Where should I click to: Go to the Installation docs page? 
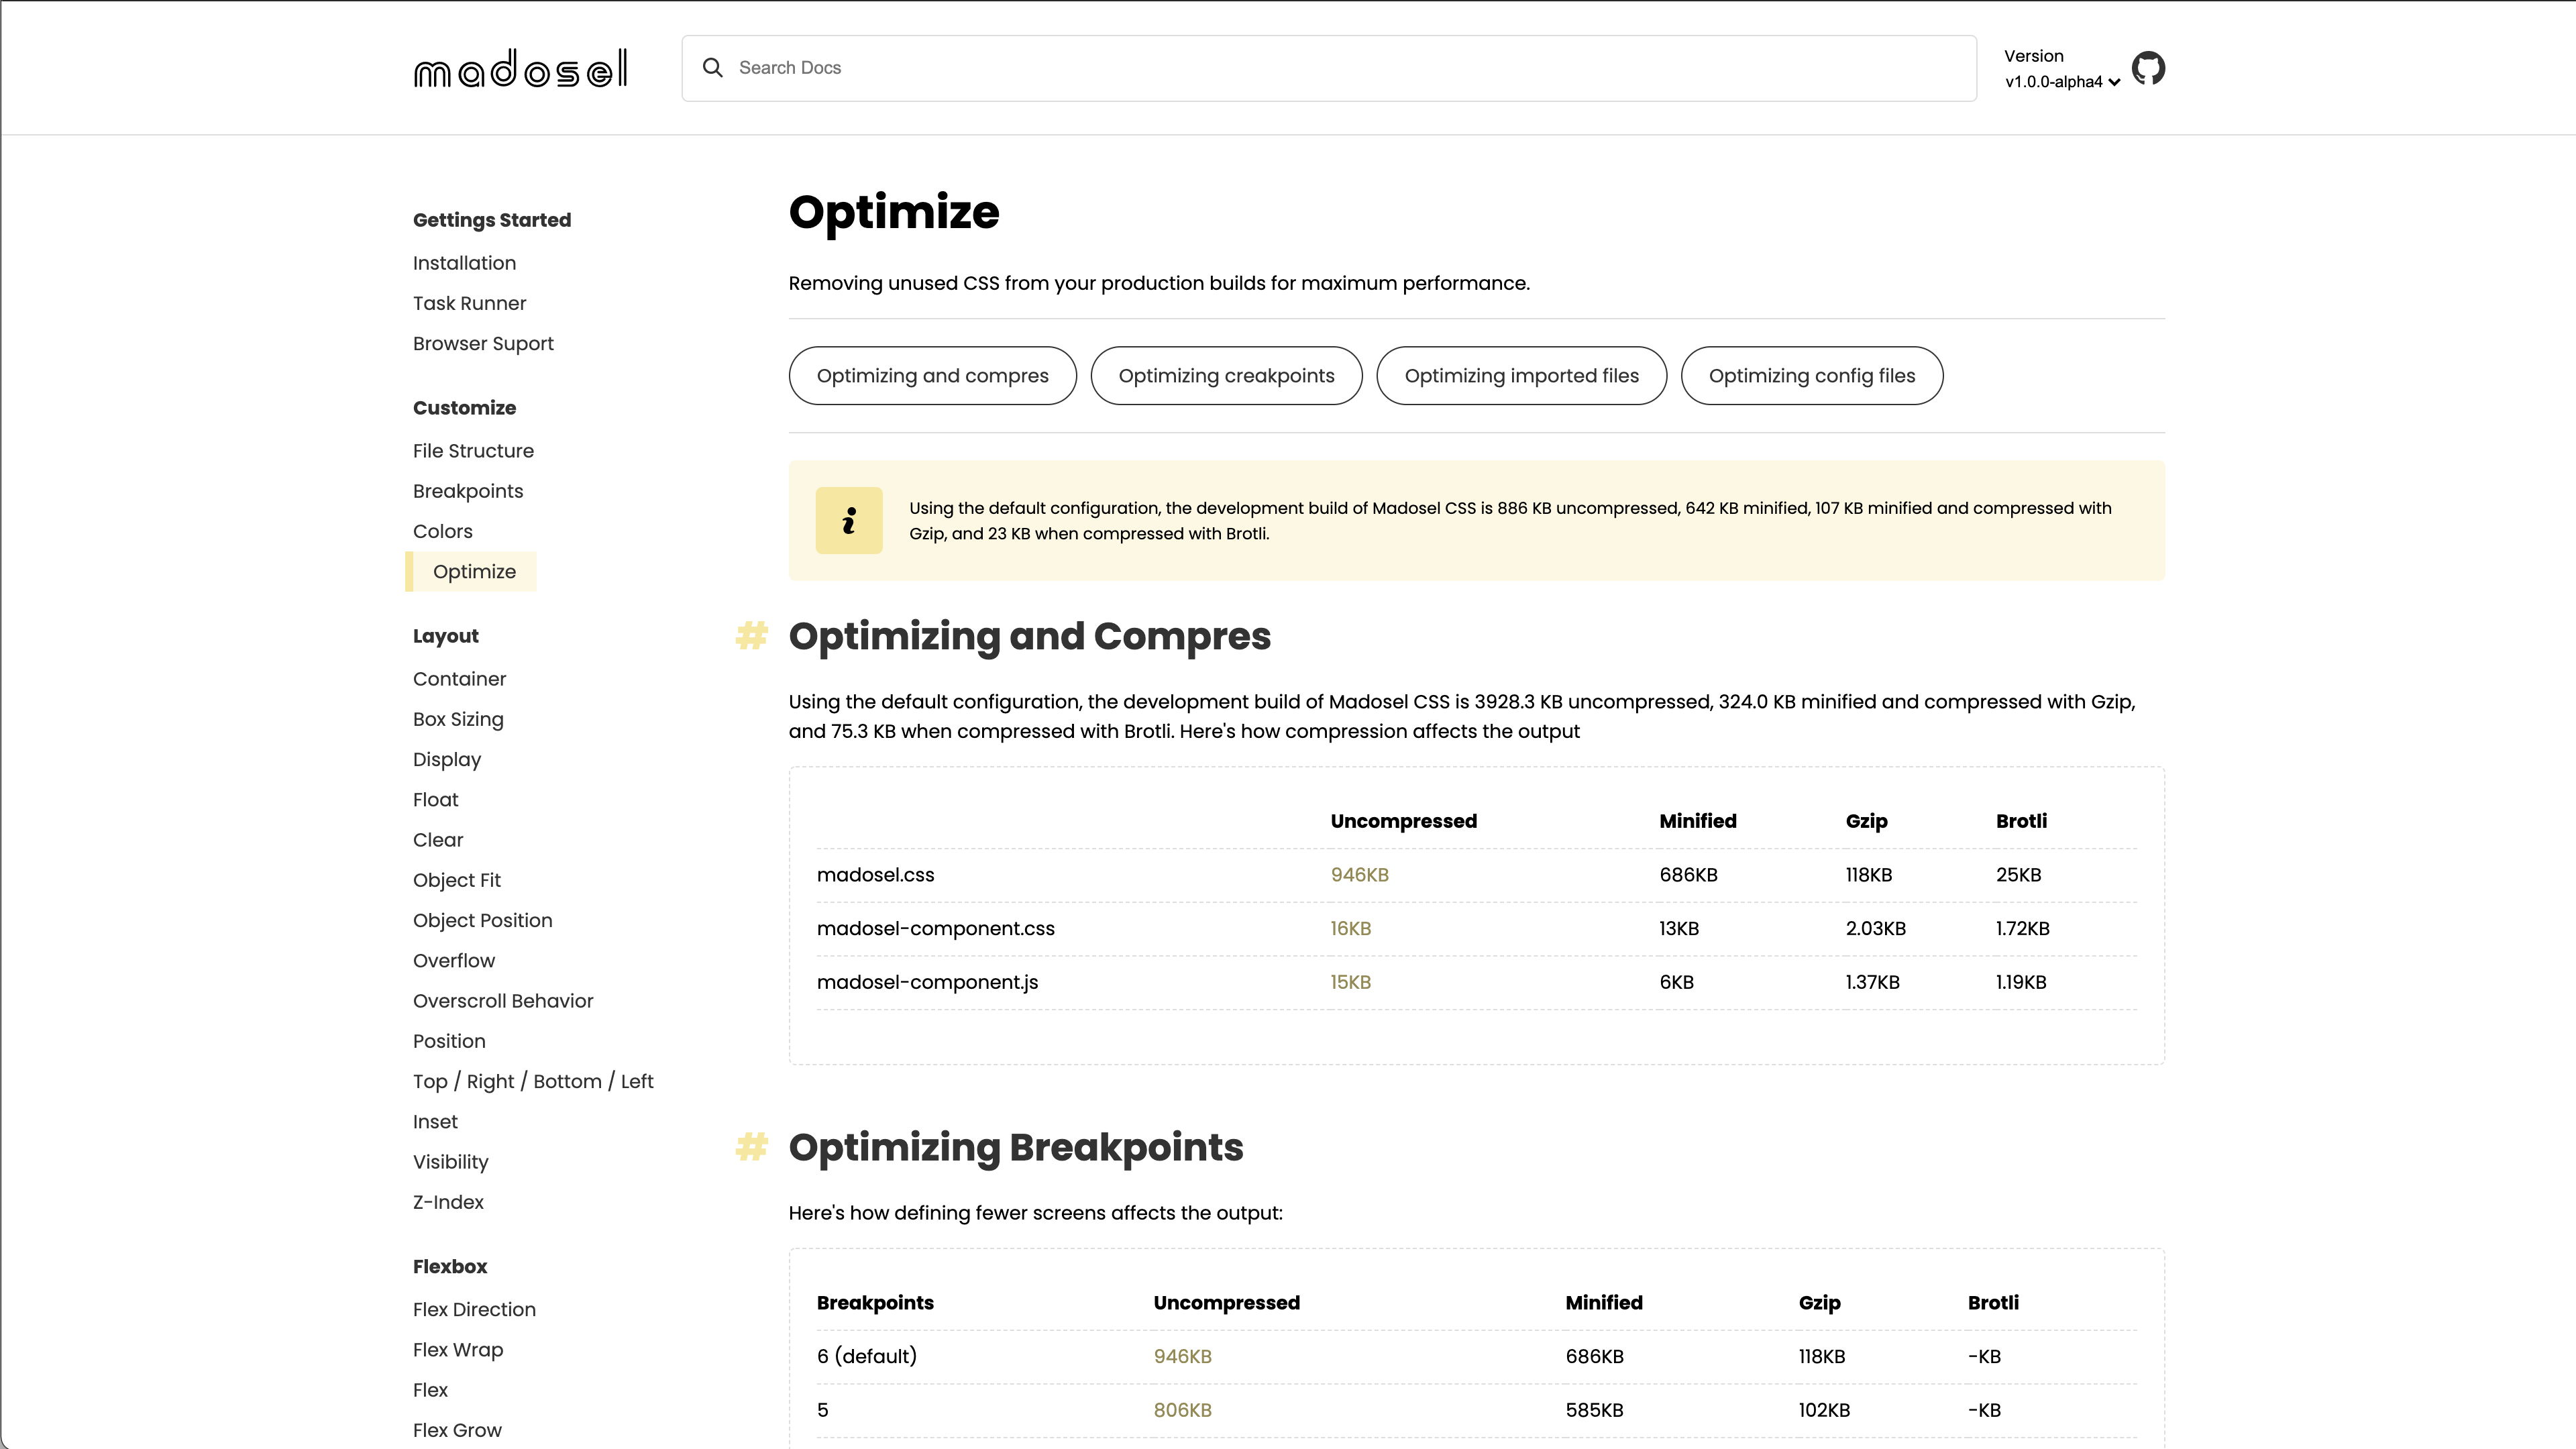tap(464, 263)
